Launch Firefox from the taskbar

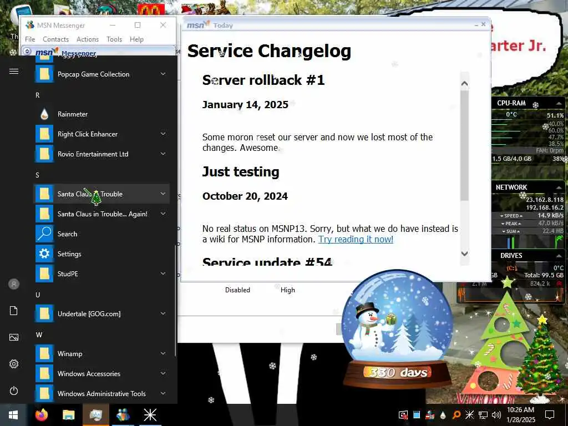click(x=41, y=415)
